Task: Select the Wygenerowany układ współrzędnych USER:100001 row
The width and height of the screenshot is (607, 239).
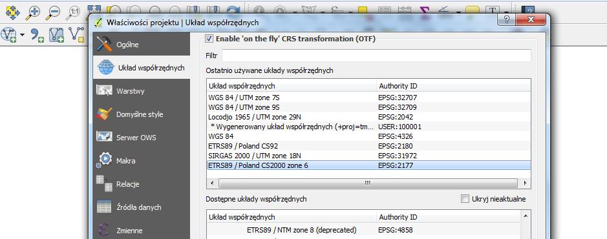Action: 368,127
